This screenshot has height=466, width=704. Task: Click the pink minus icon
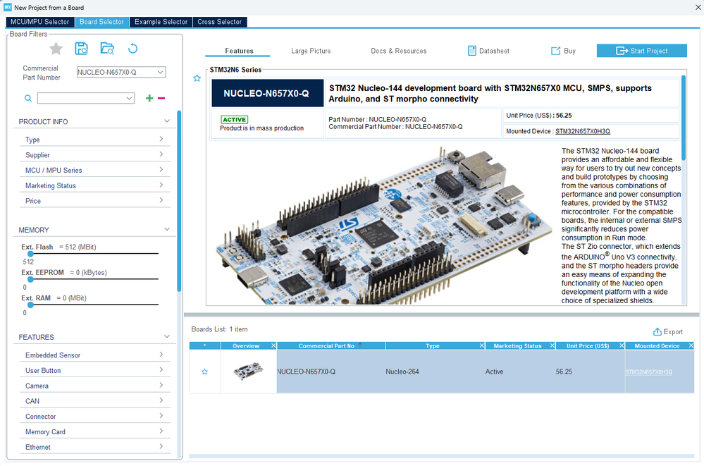pos(161,98)
